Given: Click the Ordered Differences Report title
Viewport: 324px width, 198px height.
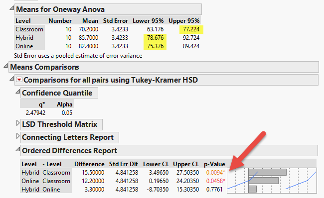Looking at the screenshot, I should (69, 151).
